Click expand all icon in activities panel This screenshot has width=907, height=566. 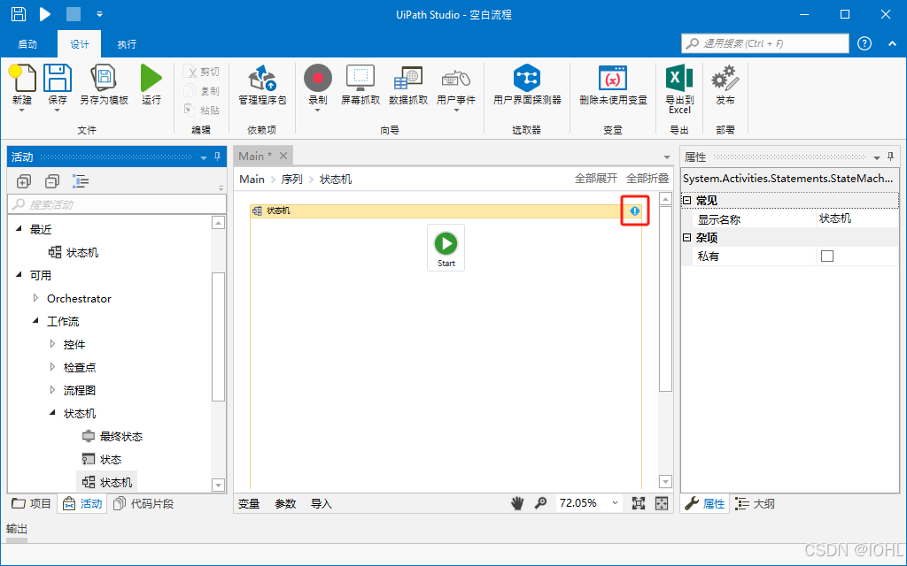24,181
